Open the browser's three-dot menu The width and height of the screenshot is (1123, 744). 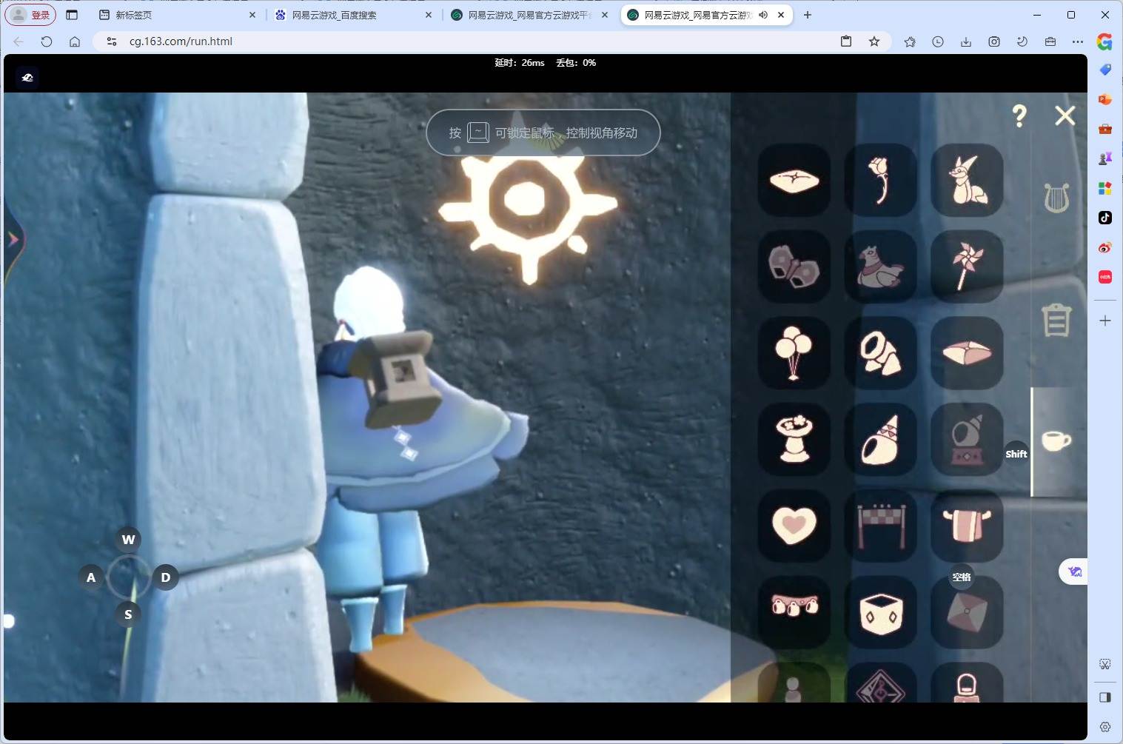(1078, 41)
